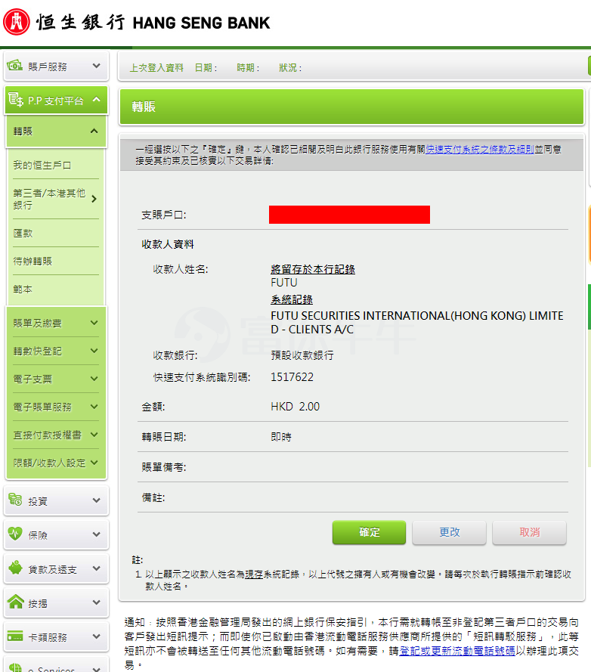Expand 第三者/本港其他銀行 arrow
Image resolution: width=591 pixels, height=672 pixels.
pyautogui.click(x=94, y=199)
